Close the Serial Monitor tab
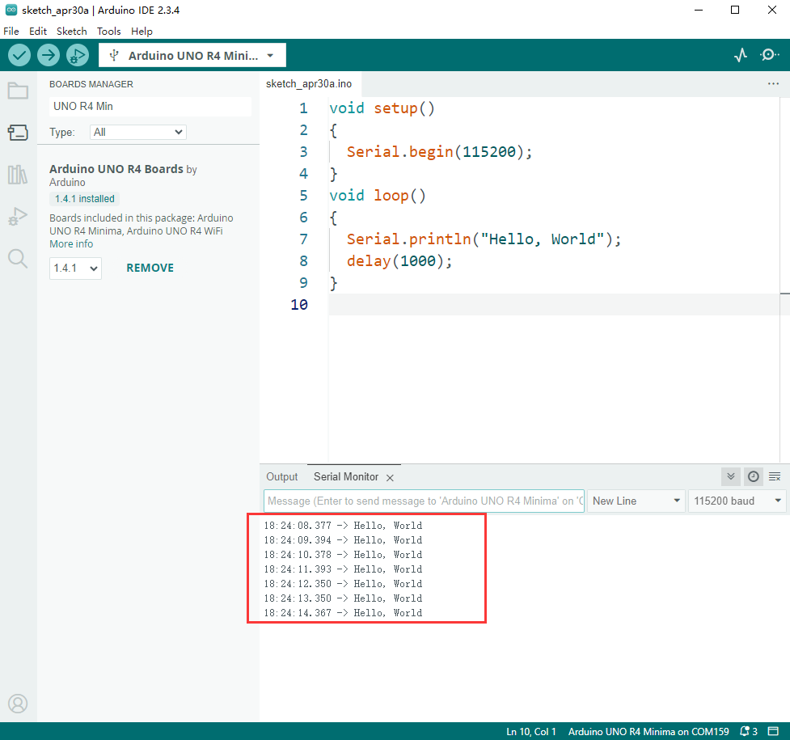 390,478
